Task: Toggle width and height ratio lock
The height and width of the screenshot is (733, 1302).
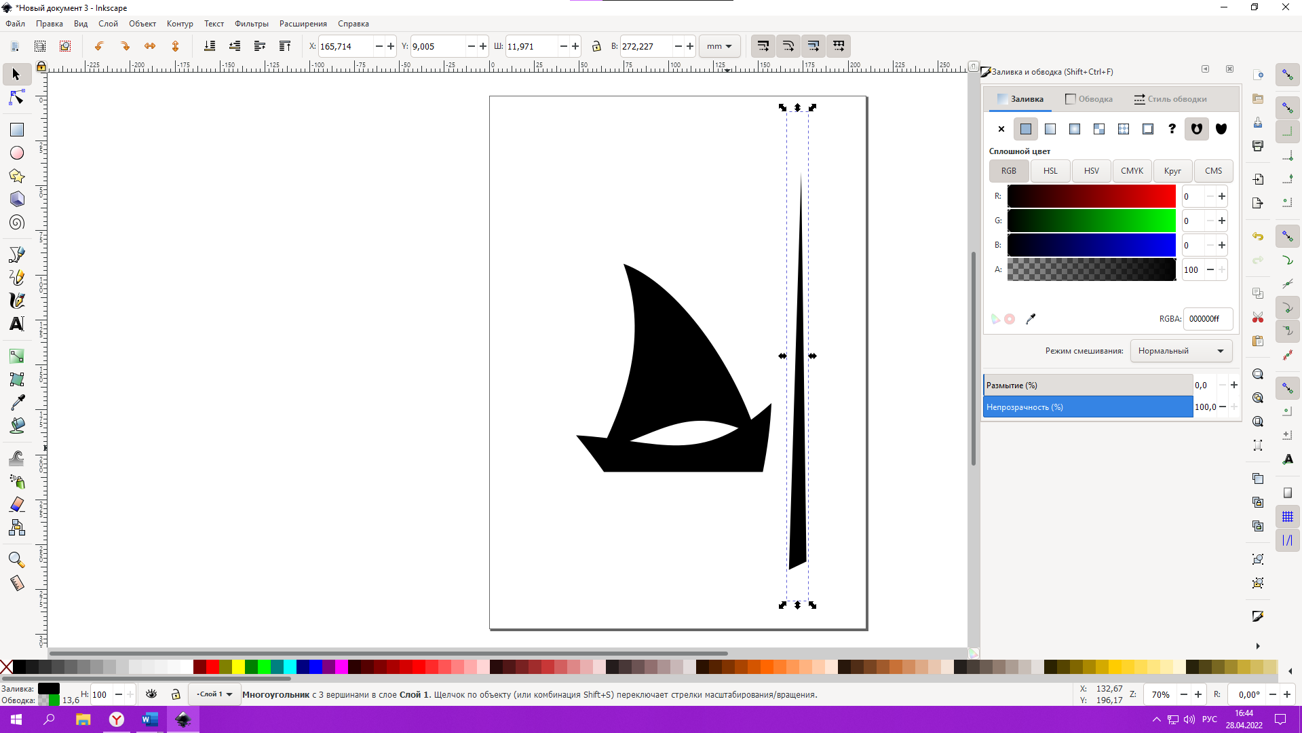Action: 596,46
